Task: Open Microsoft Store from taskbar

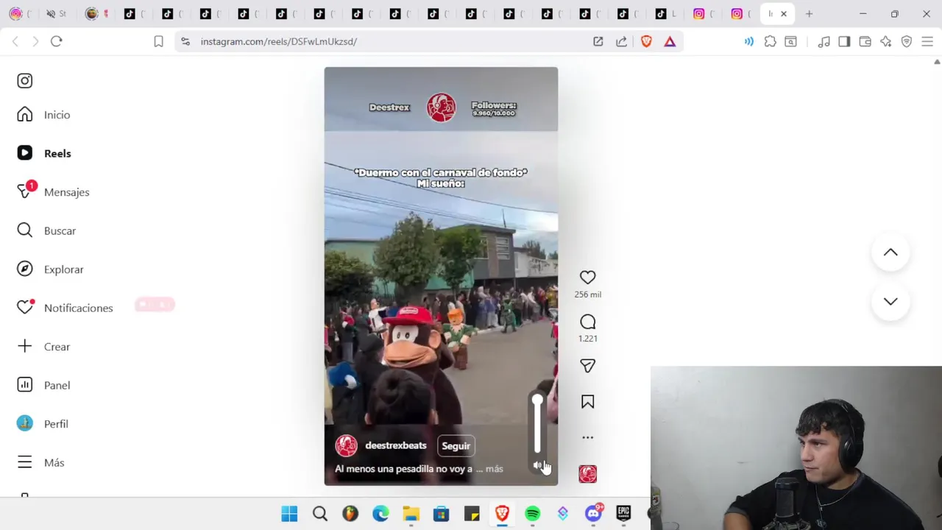Action: click(441, 514)
